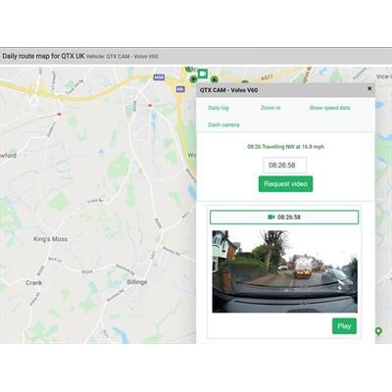Select the green arrow marker left of camera marker
This screenshot has width=392, height=392.
[x=193, y=78]
